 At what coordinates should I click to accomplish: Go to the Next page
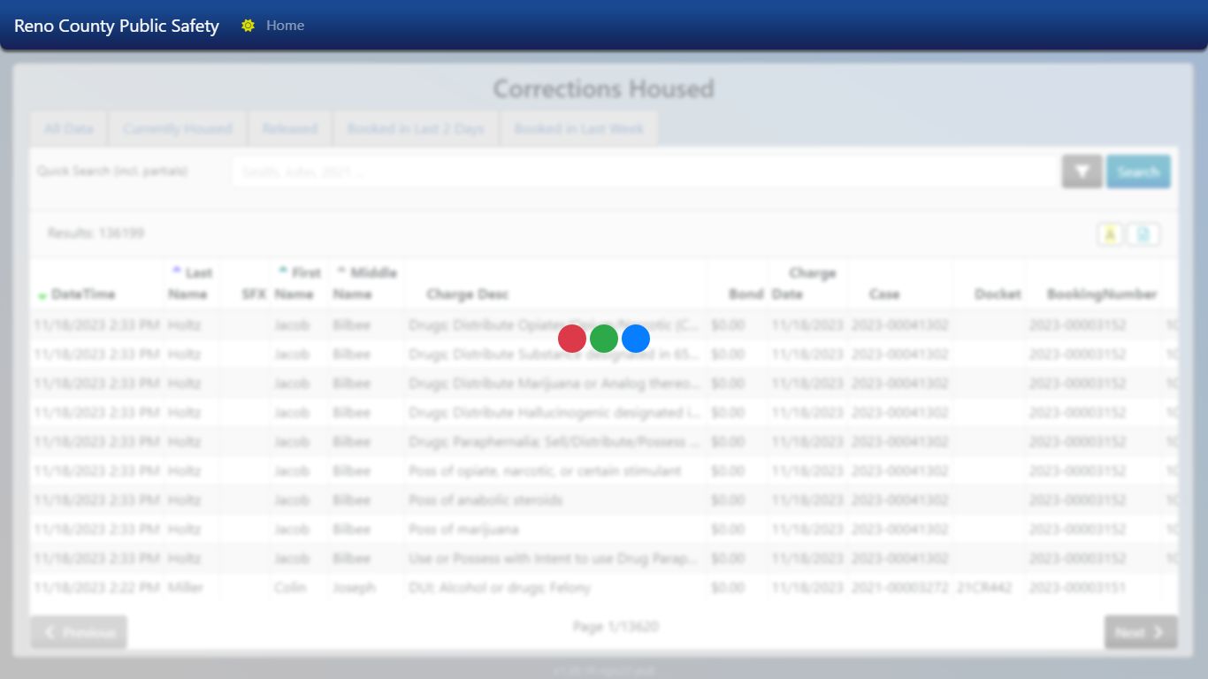[x=1140, y=632]
